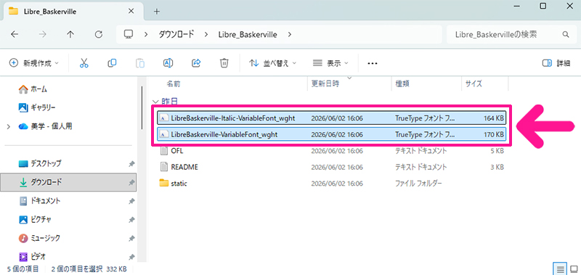
Task: Click the Copy icon in toolbar
Action: click(112, 63)
